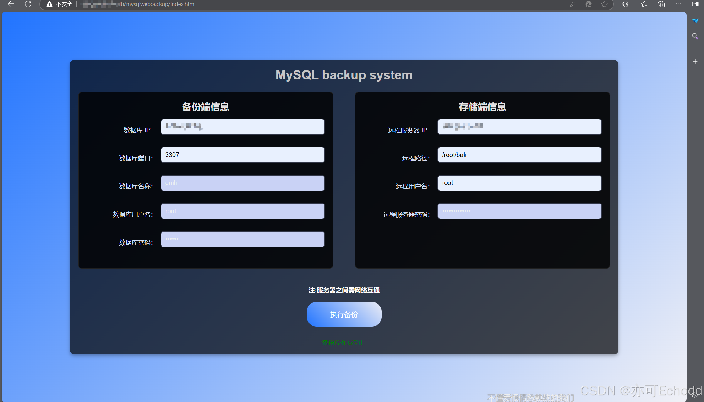704x402 pixels.
Task: Click the 不安全 text in address bar
Action: click(x=64, y=4)
